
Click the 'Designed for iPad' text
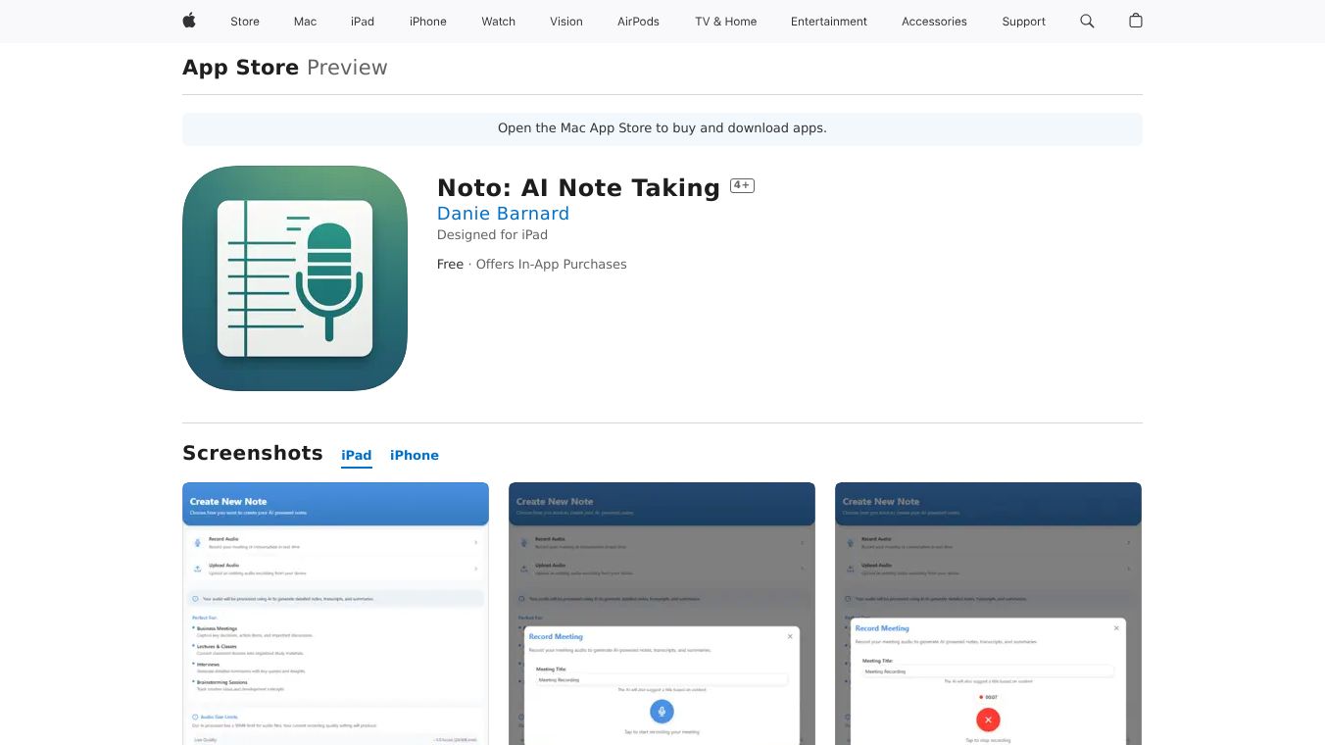[x=492, y=234]
